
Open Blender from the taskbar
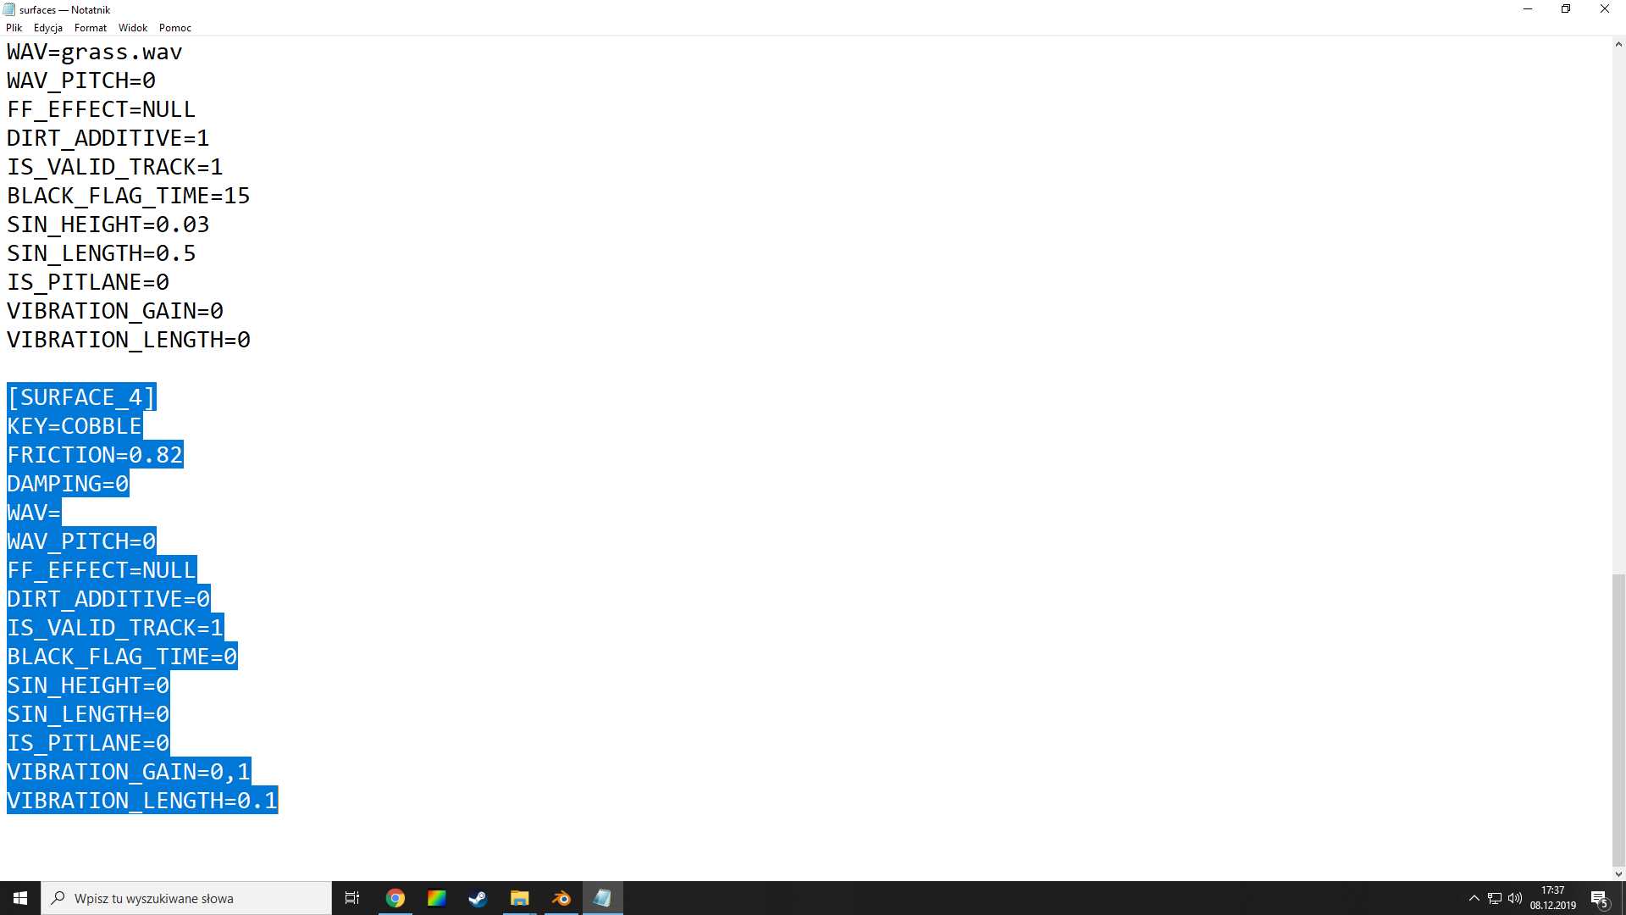[561, 898]
